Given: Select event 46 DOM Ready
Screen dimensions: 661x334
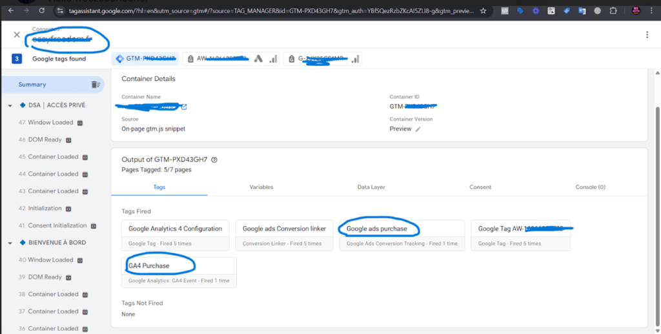Looking at the screenshot, I should tap(45, 140).
